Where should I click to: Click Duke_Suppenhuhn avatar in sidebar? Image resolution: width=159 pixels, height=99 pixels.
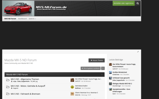[110, 78]
